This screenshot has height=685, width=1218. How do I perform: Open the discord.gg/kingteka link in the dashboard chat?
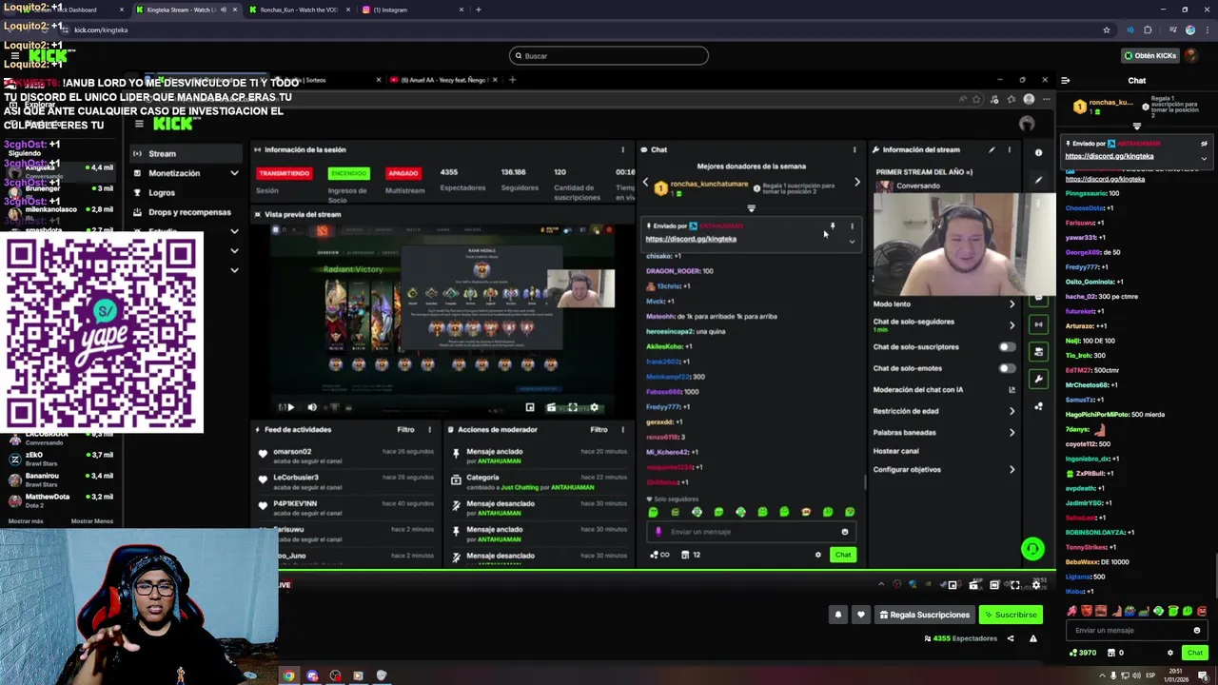click(x=691, y=239)
